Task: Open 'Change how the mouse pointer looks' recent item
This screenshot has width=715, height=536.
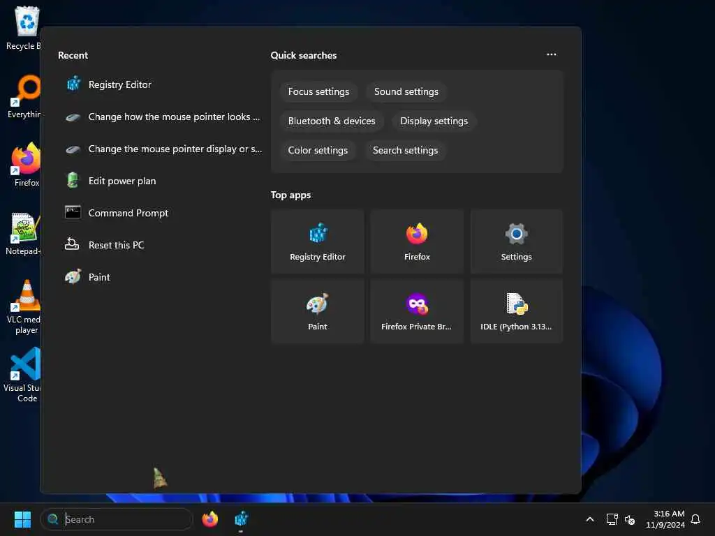Action: 161,117
